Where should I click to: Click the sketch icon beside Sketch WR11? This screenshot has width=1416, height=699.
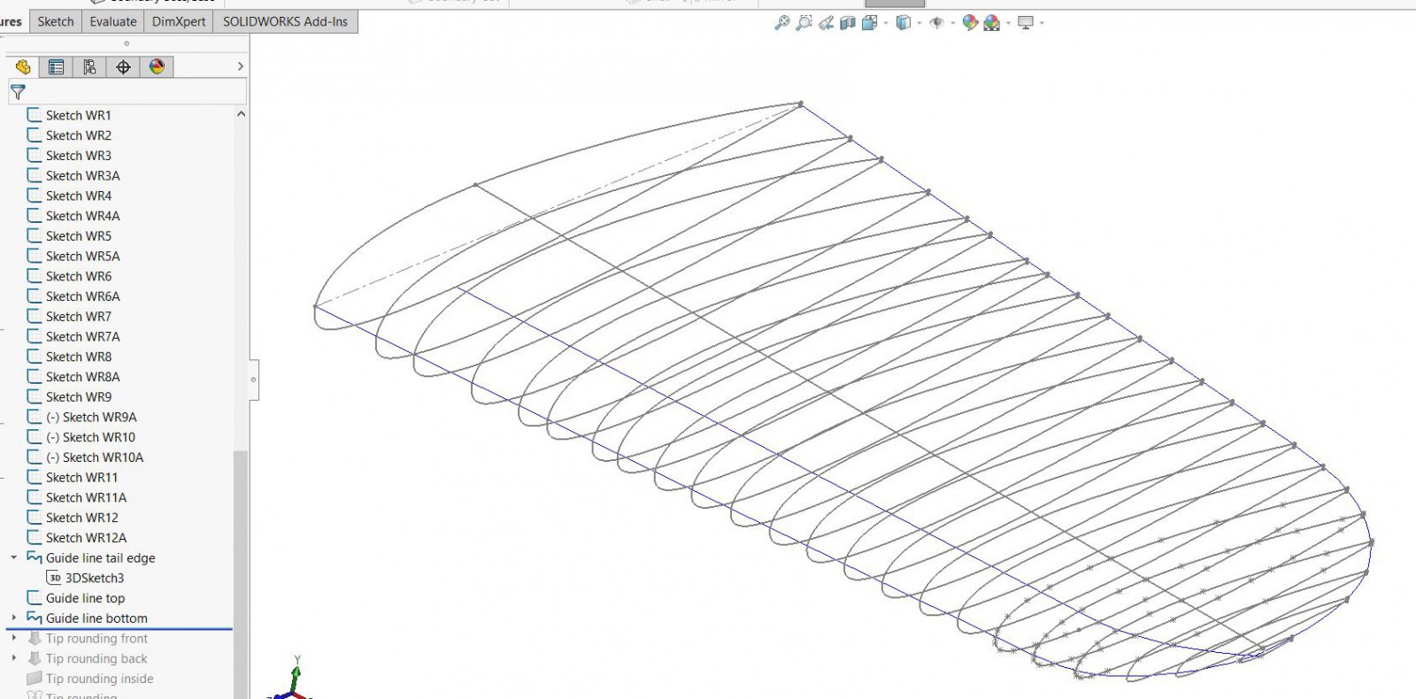tap(35, 478)
